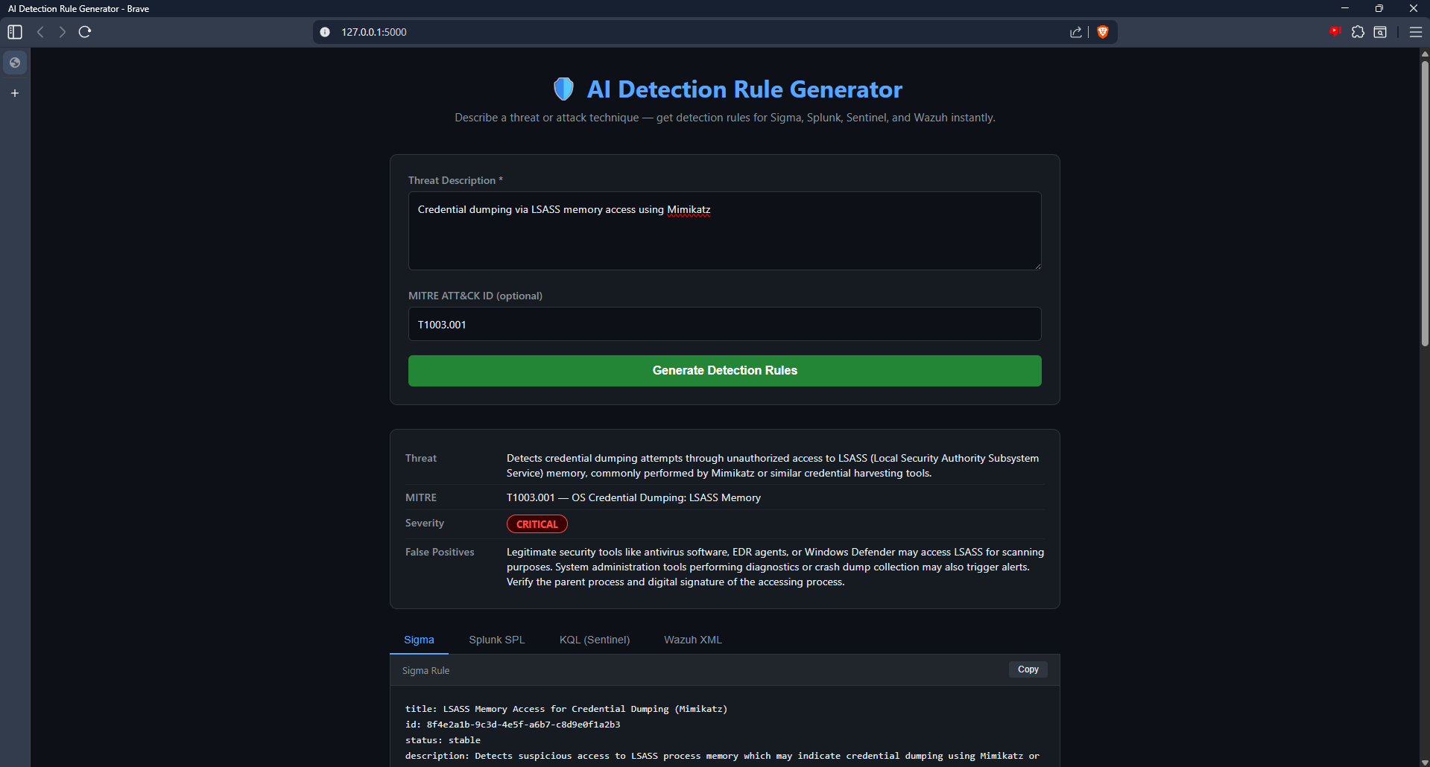Restore down the Brave window
The height and width of the screenshot is (767, 1430).
click(x=1379, y=8)
